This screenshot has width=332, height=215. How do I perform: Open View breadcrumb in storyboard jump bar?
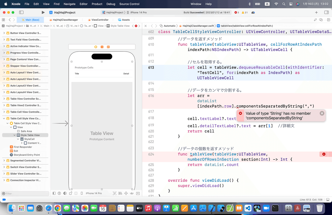click(x=99, y=26)
